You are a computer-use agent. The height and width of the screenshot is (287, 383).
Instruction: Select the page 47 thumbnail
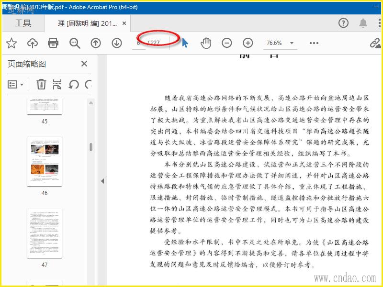point(45,233)
